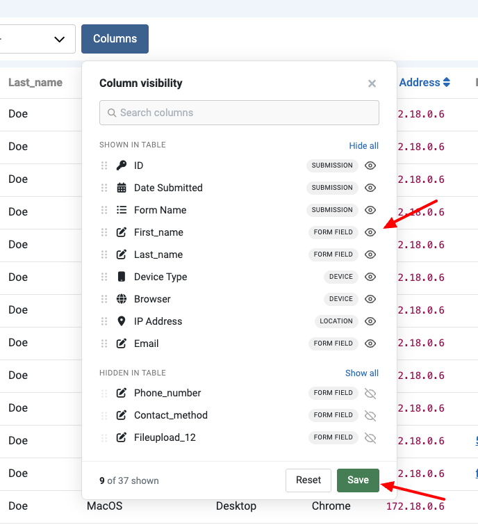Click the FORM FIELD badge on Email row

333,344
